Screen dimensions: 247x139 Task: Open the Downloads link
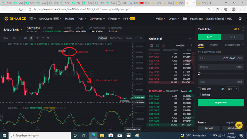pos(196,19)
